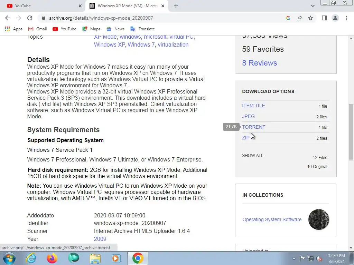The width and height of the screenshot is (354, 265).
Task: Open Translate bookmark
Action: 143,29
